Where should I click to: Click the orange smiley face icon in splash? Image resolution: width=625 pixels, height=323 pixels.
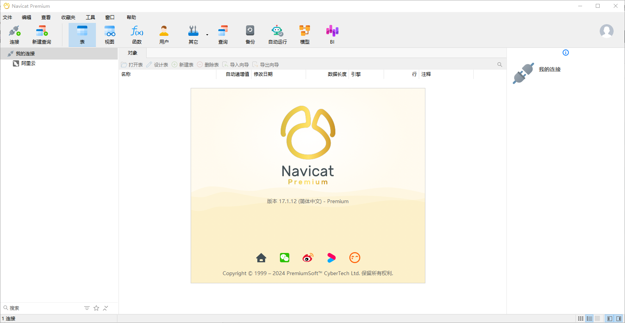(x=355, y=258)
